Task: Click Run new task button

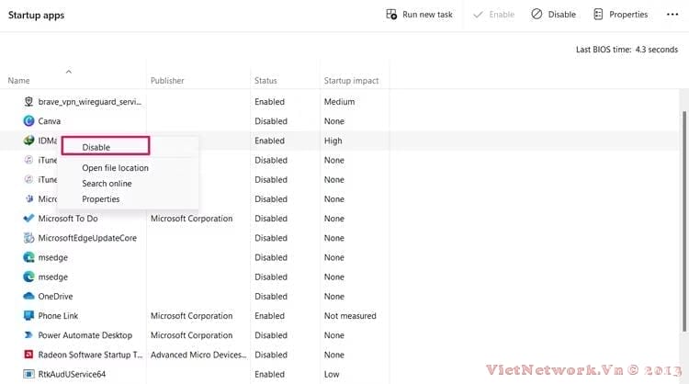Action: pyautogui.click(x=419, y=15)
